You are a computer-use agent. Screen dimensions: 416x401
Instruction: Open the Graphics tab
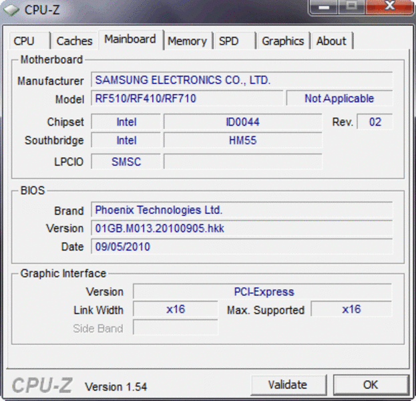[x=283, y=41]
